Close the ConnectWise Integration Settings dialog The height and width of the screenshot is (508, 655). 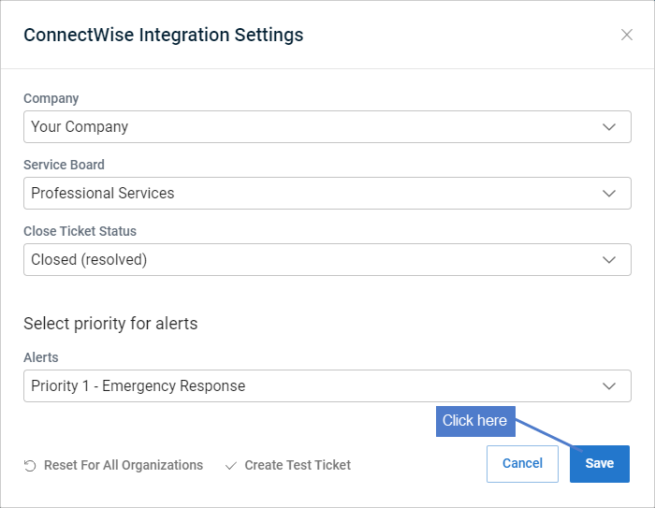[627, 35]
